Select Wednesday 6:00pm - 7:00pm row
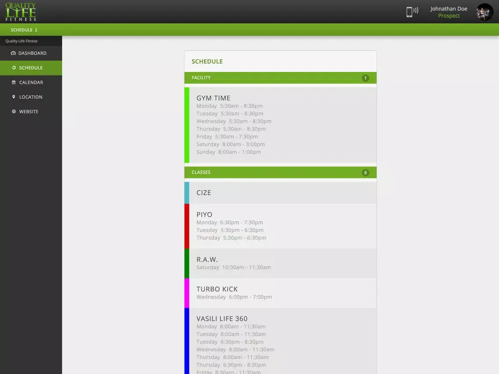This screenshot has width=499, height=374. (234, 297)
